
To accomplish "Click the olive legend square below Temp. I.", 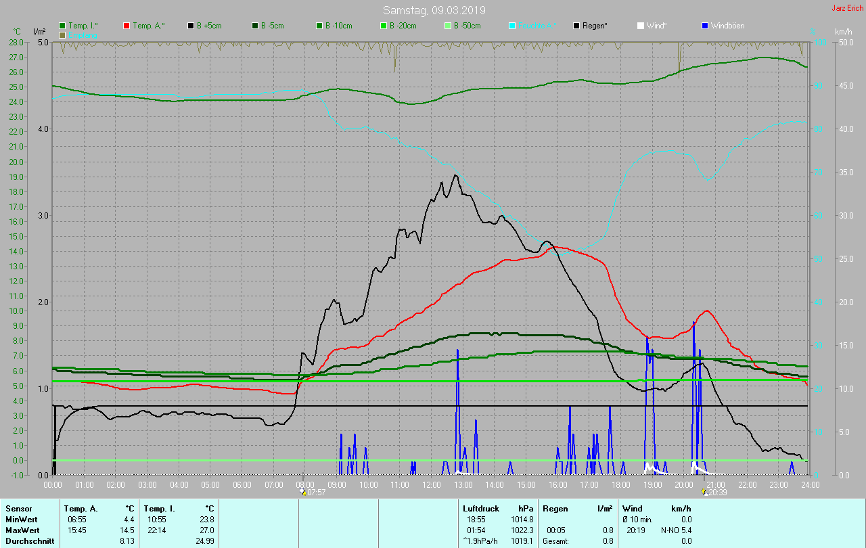I will [x=62, y=35].
